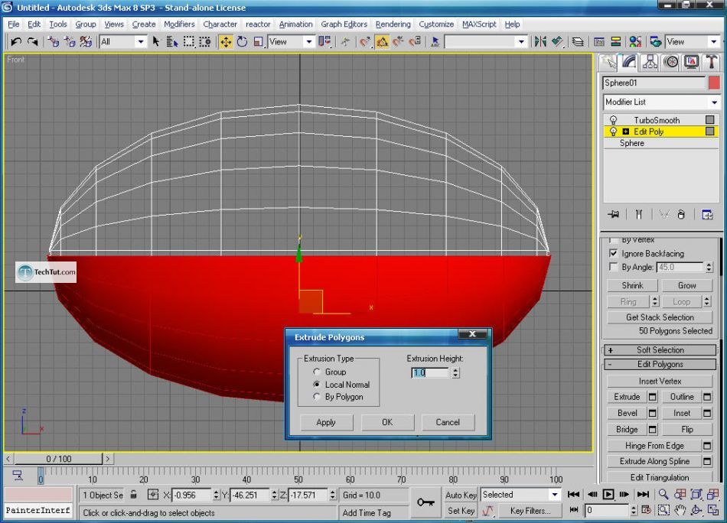Viewport: 727px width, 523px height.
Task: Toggle the Edit Poly modifier lightbulb
Action: pos(614,132)
